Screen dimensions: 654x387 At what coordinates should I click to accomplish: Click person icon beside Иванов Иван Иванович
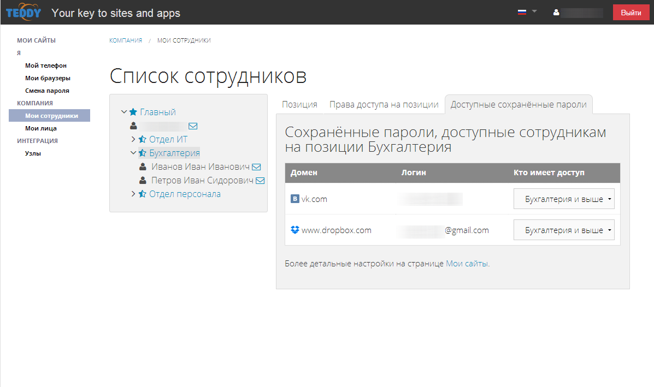(x=143, y=166)
